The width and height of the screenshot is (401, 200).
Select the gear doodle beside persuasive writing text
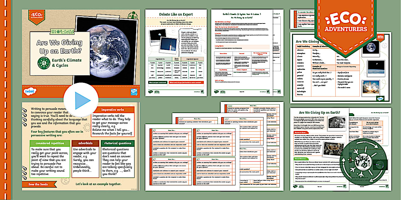[x=86, y=127]
